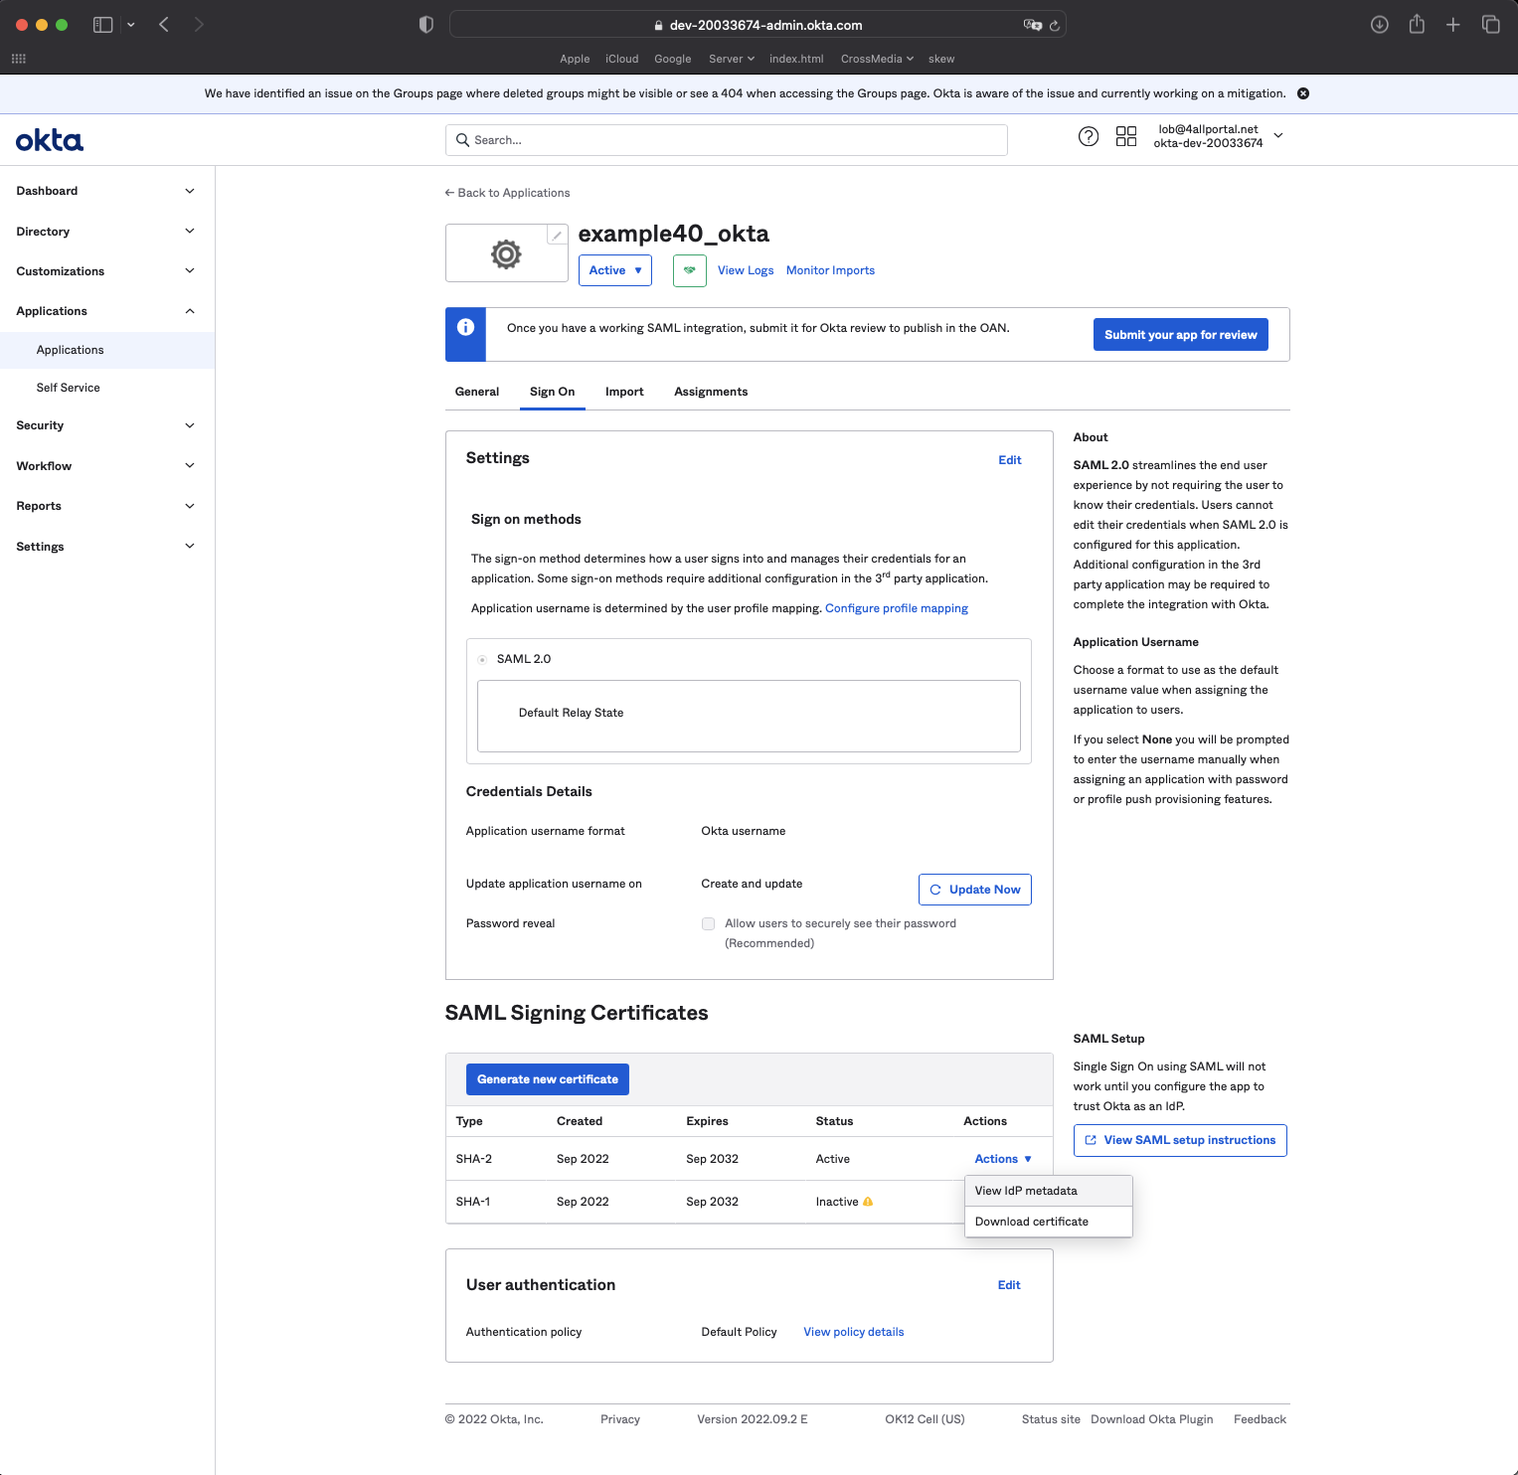
Task: Select the Sign On tab
Action: pyautogui.click(x=552, y=392)
